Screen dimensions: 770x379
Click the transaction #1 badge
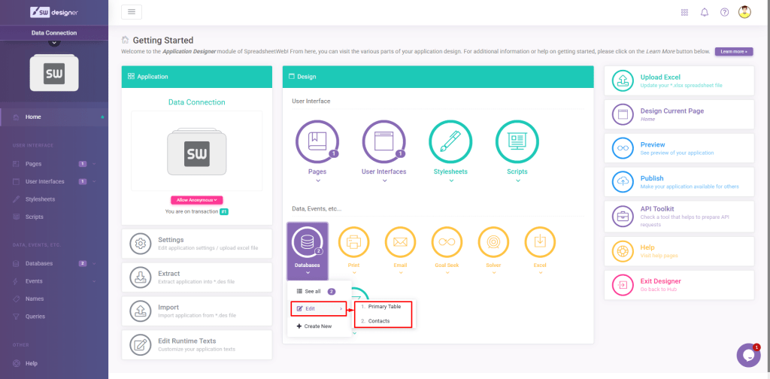(223, 211)
